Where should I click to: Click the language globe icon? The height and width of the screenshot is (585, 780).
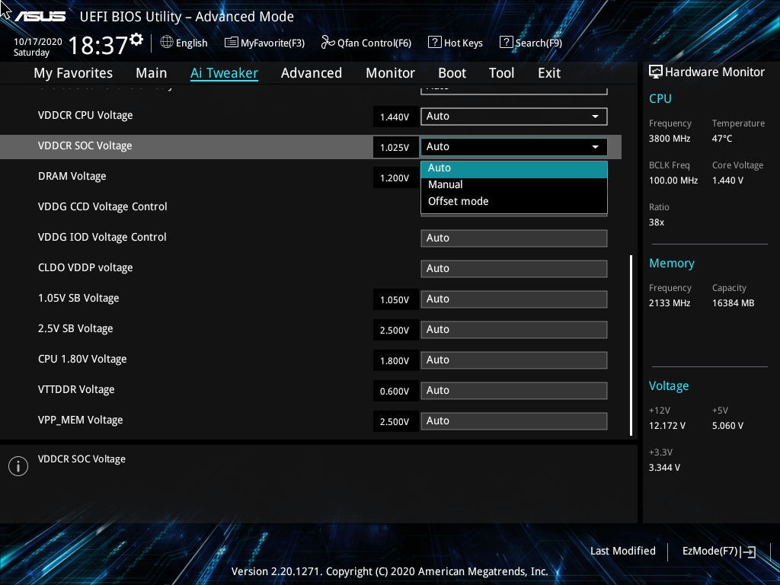pos(167,43)
